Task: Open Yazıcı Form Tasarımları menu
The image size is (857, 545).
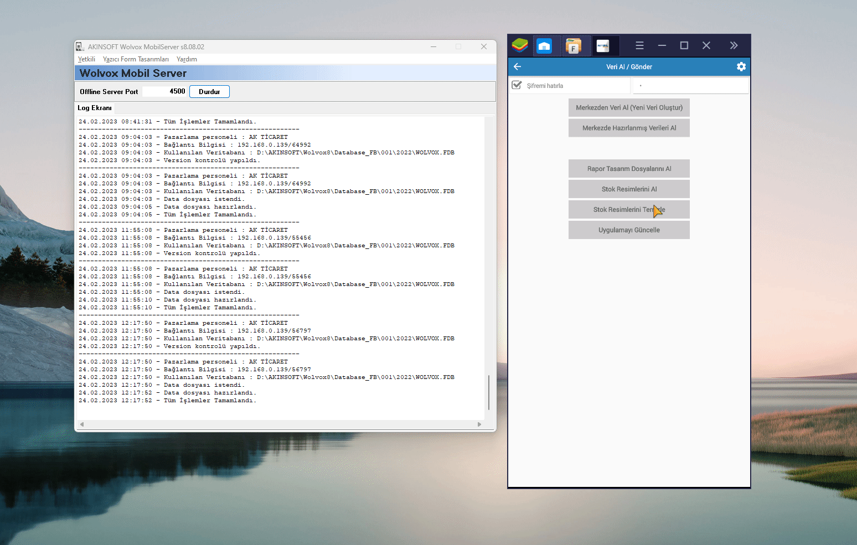Action: [x=136, y=59]
